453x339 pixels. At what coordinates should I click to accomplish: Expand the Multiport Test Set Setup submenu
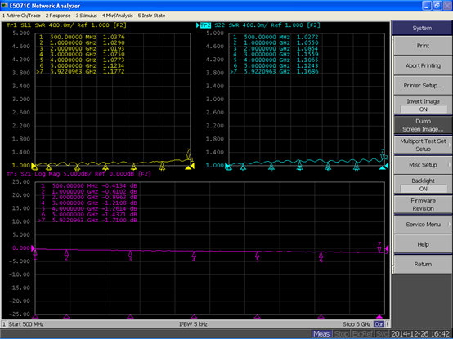[x=423, y=145]
